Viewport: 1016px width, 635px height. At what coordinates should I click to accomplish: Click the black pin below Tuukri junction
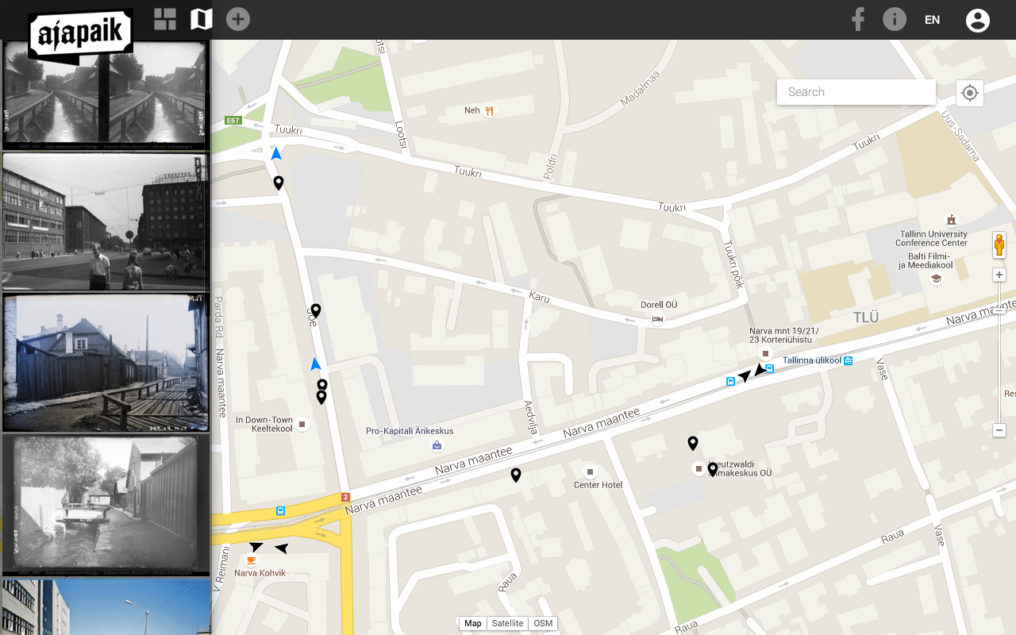click(279, 183)
